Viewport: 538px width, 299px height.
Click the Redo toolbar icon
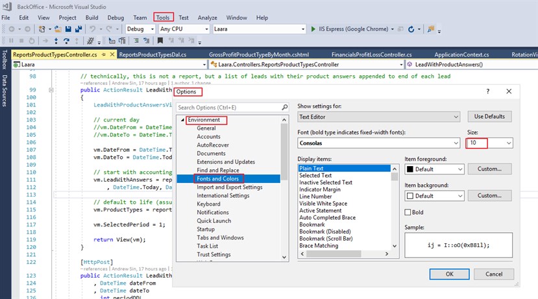(109, 29)
